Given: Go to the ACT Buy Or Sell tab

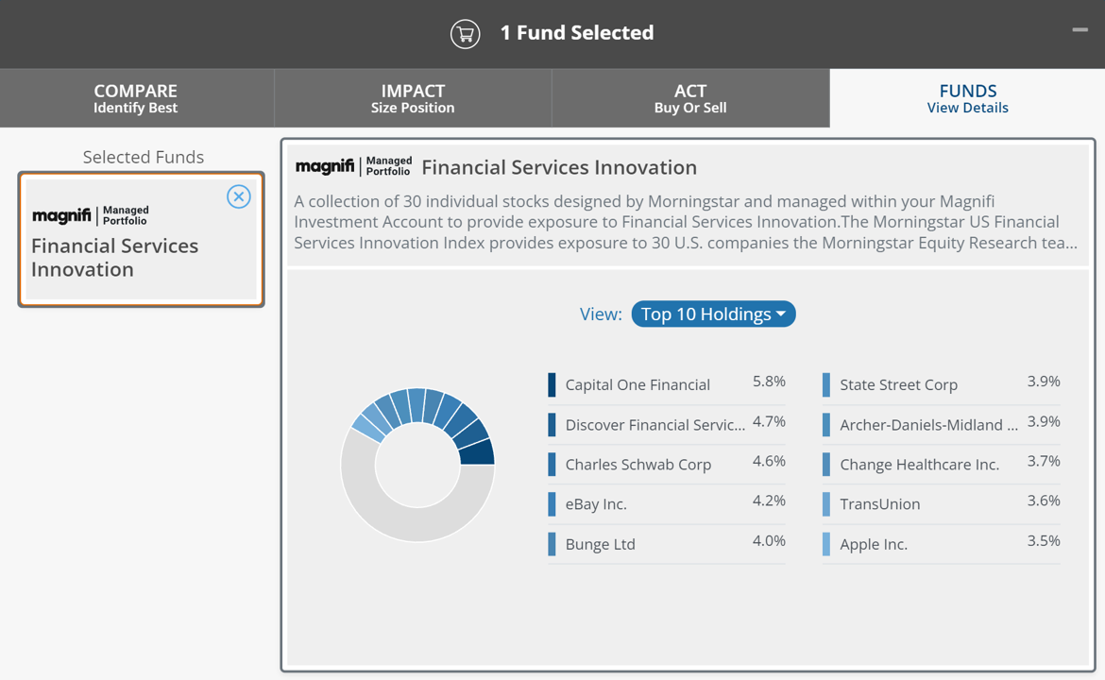Looking at the screenshot, I should pyautogui.click(x=689, y=97).
